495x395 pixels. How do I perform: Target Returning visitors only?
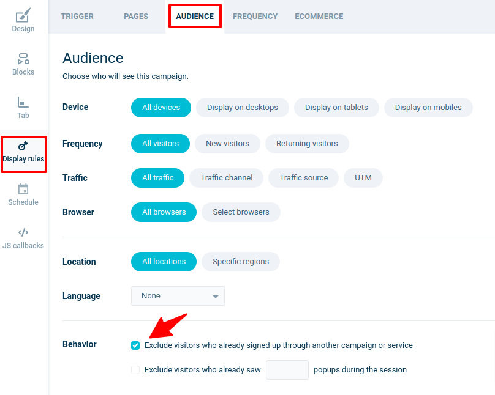[307, 144]
